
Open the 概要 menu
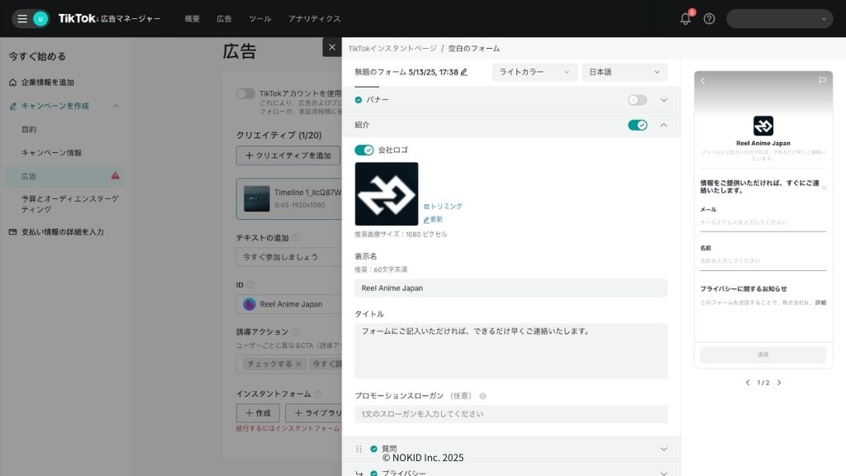click(192, 19)
